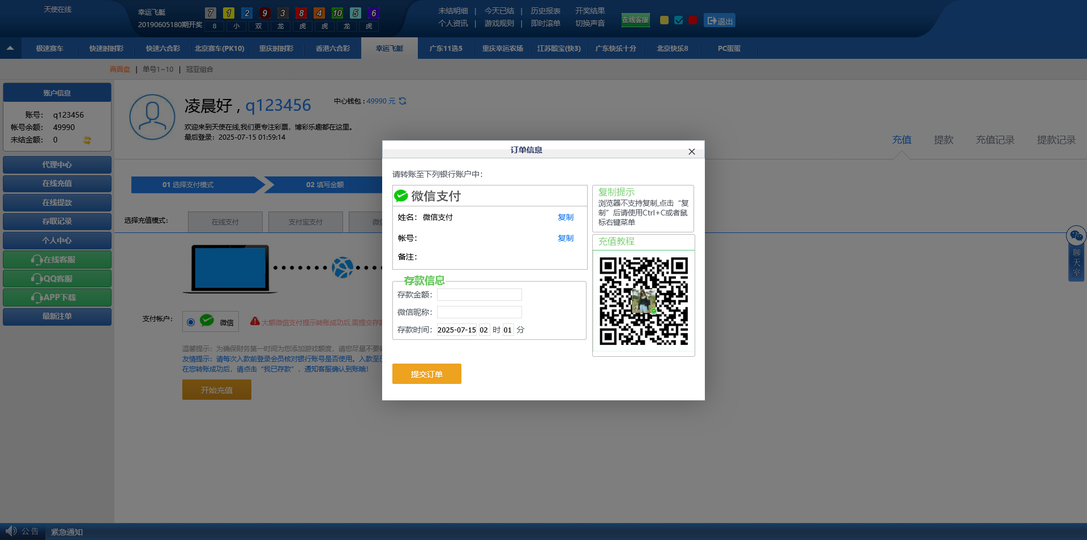Switch to 广东快乐十分 game tab
Screen dimensions: 1087x540
pyautogui.click(x=616, y=48)
